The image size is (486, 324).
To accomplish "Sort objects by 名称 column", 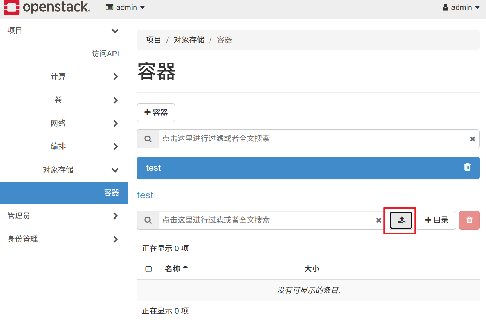I will click(x=176, y=269).
